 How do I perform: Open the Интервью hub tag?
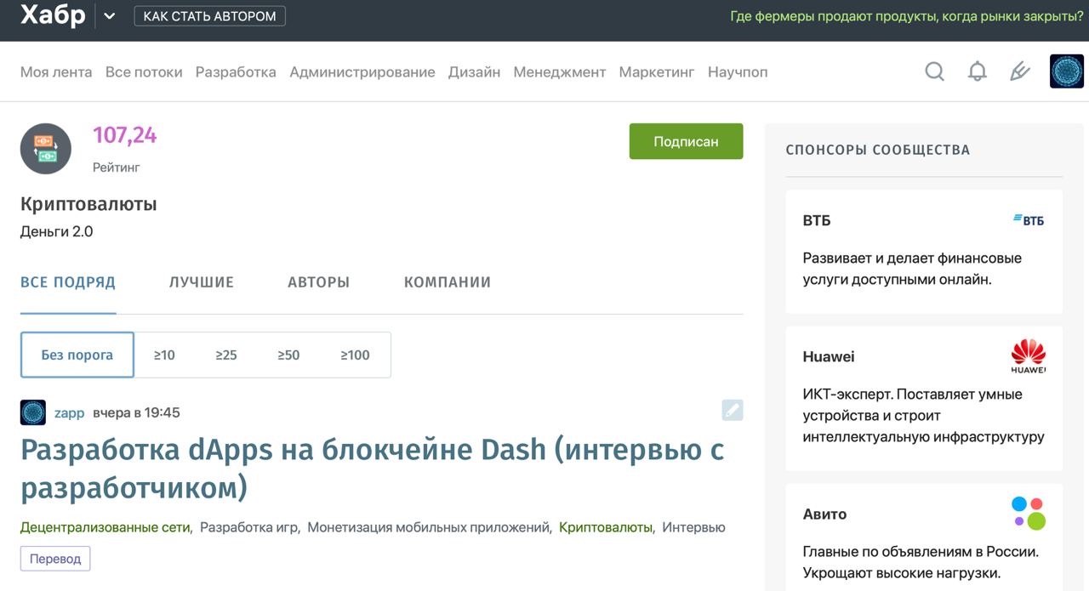pos(693,527)
